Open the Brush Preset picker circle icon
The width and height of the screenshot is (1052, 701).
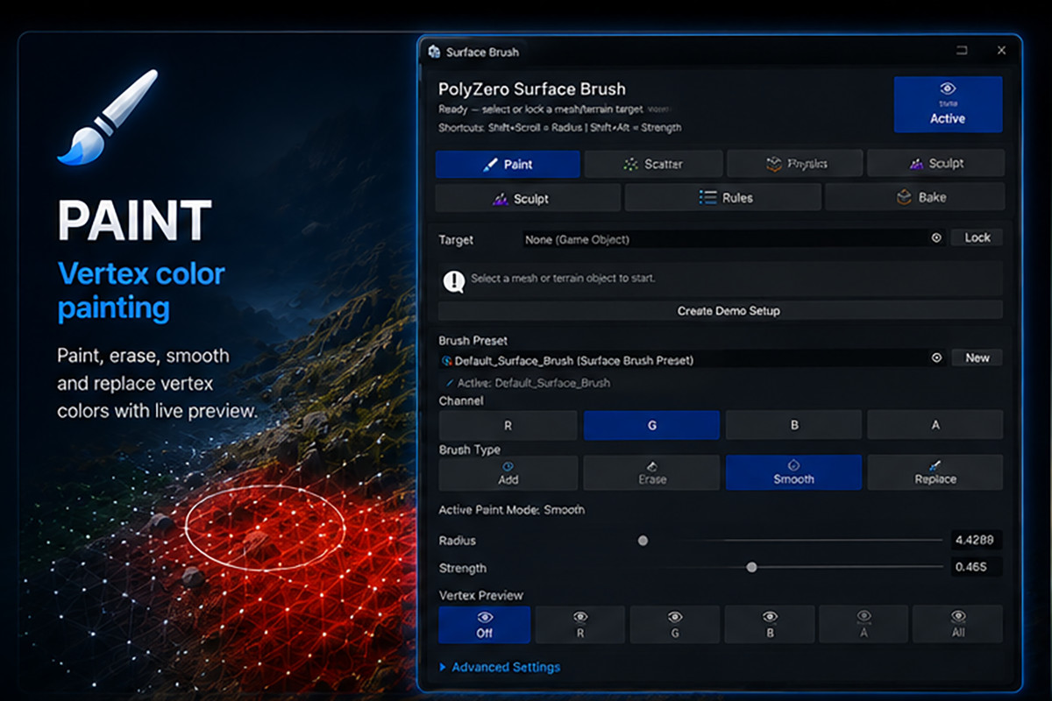pos(936,358)
